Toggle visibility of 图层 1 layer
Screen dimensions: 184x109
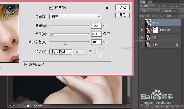(142, 37)
